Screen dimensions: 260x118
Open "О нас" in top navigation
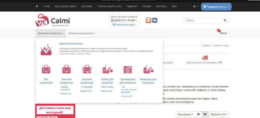coord(47,7)
